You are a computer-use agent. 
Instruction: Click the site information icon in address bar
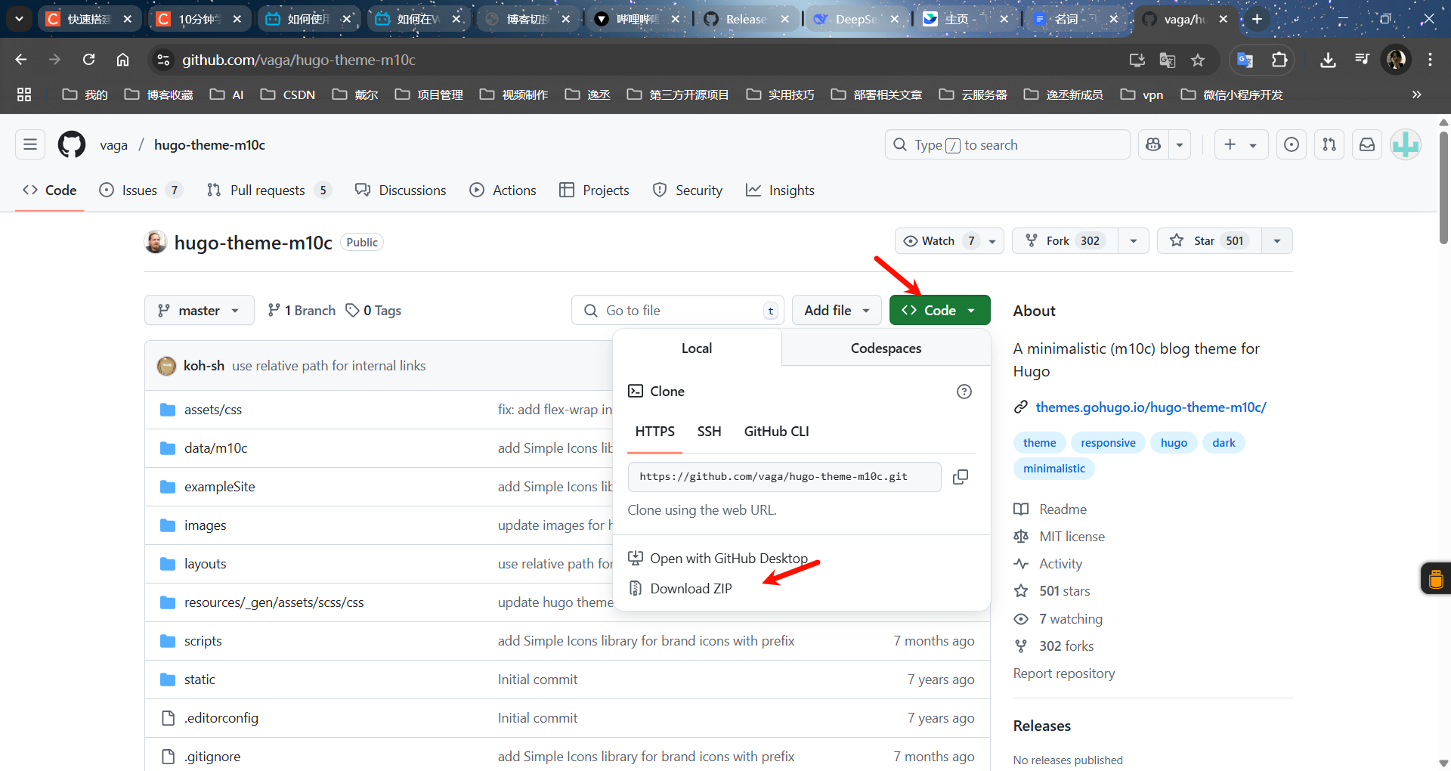[x=162, y=60]
